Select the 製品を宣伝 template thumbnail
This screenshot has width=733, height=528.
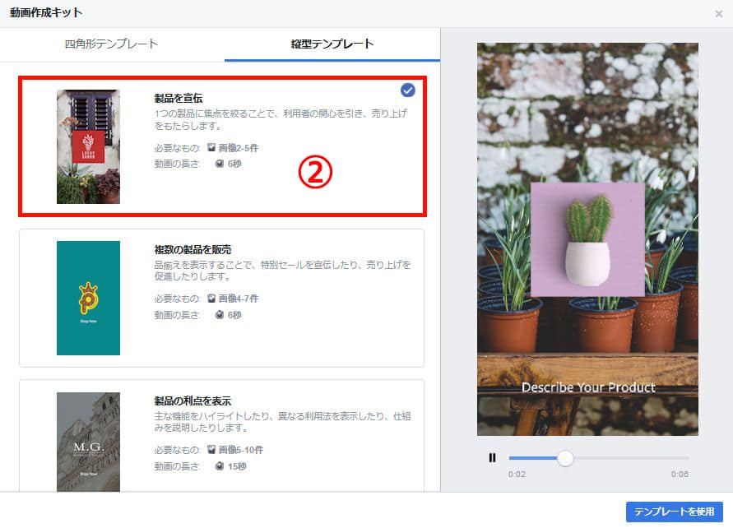tap(88, 146)
